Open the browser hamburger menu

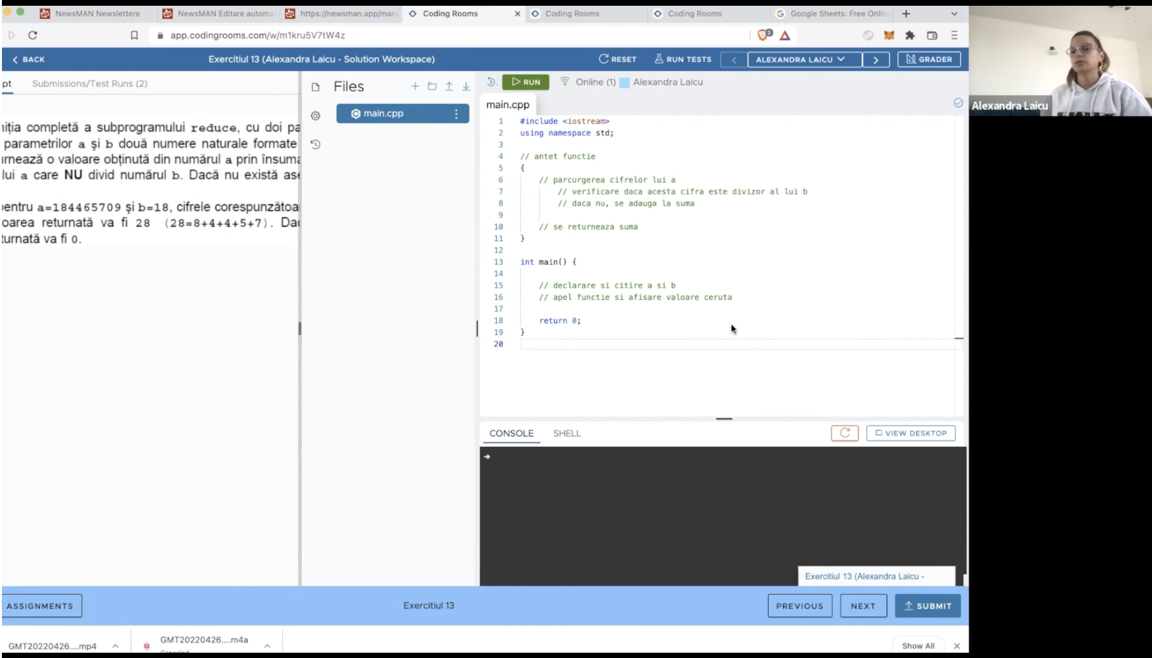[x=954, y=35]
